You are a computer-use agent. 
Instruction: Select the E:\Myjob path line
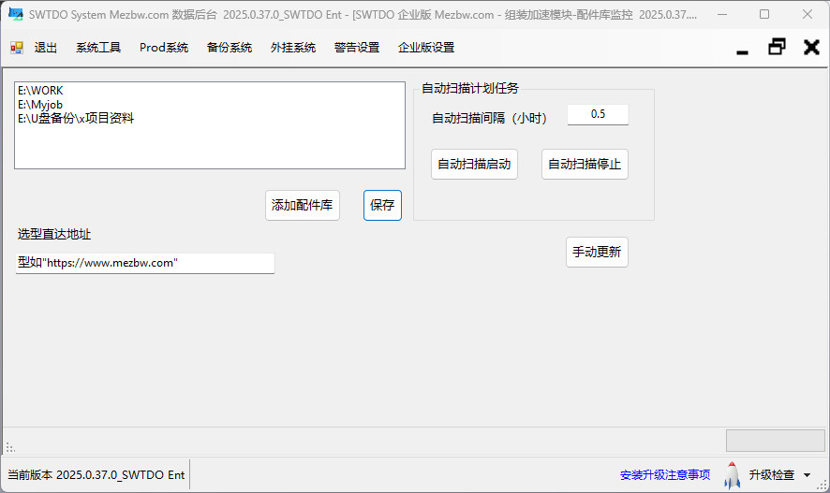[x=40, y=105]
